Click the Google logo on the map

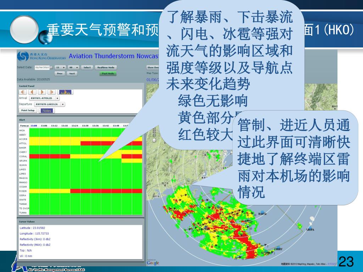pos(153,263)
